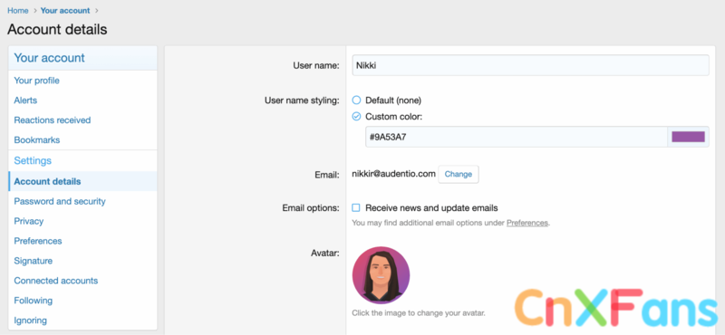Image resolution: width=725 pixels, height=335 pixels.
Task: Enable Receive news and update emails checkbox
Action: click(x=356, y=208)
